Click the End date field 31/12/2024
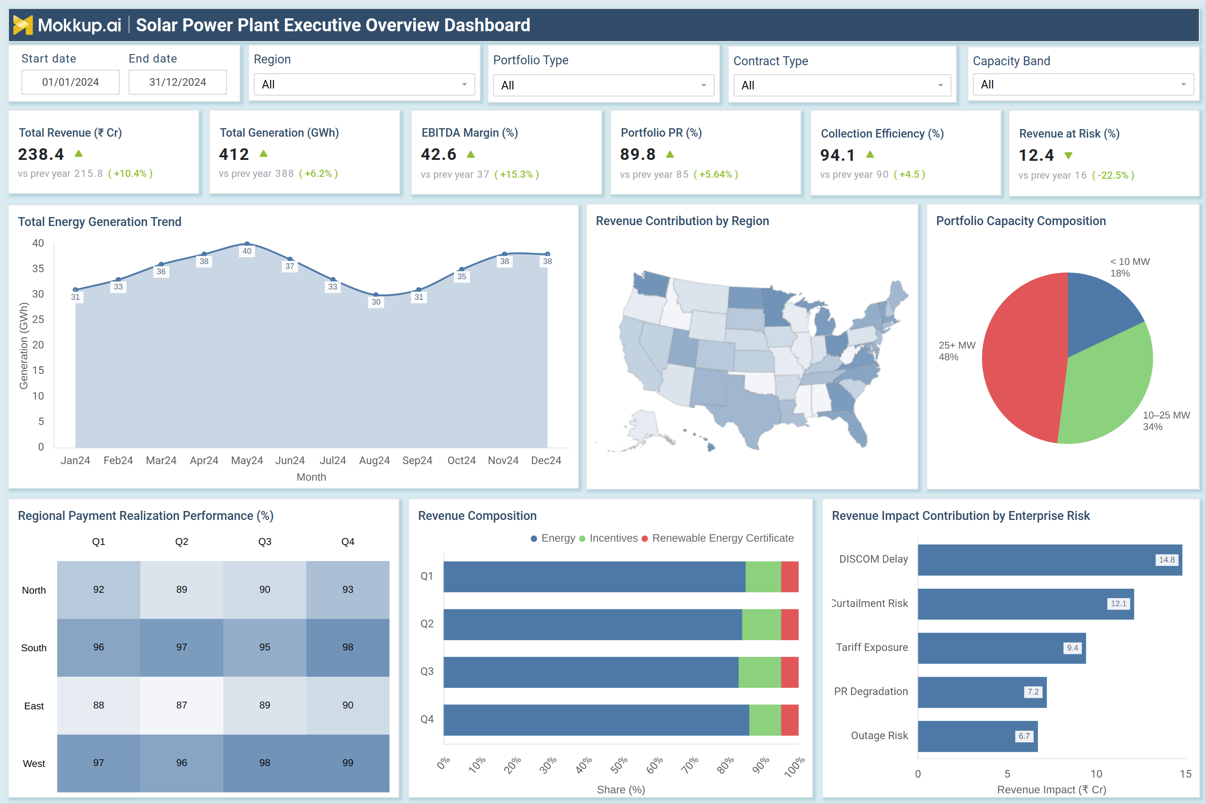This screenshot has width=1206, height=804. tap(177, 82)
